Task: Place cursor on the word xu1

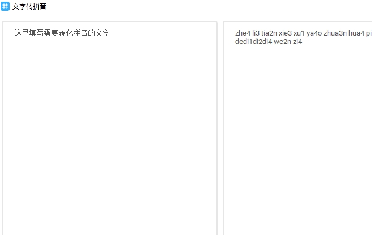Action: click(x=299, y=33)
